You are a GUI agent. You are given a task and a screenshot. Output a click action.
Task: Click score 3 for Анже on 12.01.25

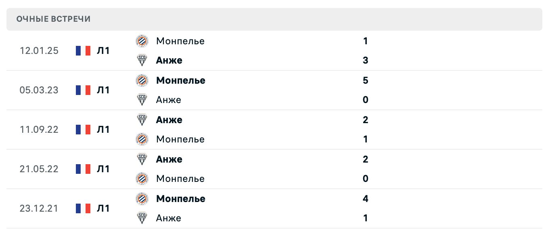(366, 60)
